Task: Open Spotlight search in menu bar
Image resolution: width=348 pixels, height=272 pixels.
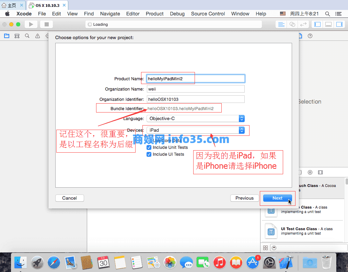Action: click(x=327, y=14)
